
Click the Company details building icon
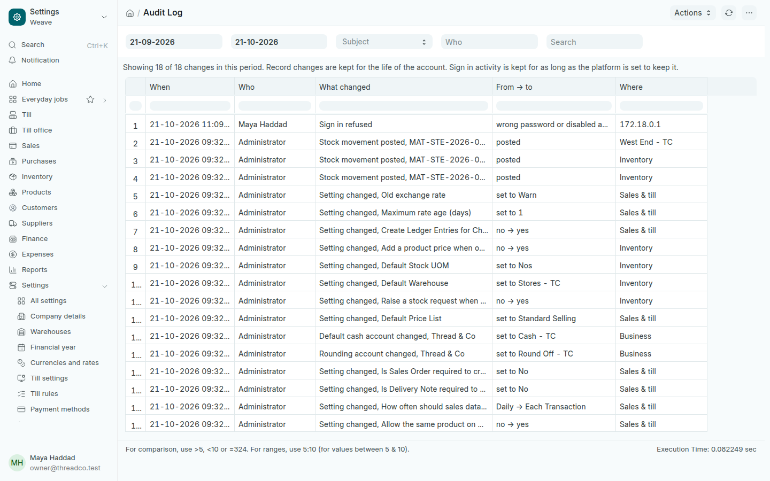click(x=21, y=316)
